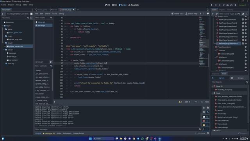Toggle visibility of PlayerBoundaries node
This screenshot has width=250, height=141.
pos(246,47)
